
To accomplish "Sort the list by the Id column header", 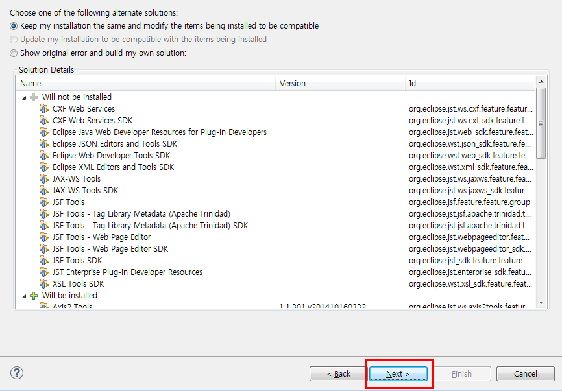I will (x=470, y=84).
